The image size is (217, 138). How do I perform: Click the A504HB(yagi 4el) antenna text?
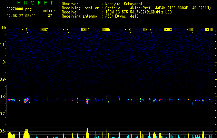[x=122, y=16]
